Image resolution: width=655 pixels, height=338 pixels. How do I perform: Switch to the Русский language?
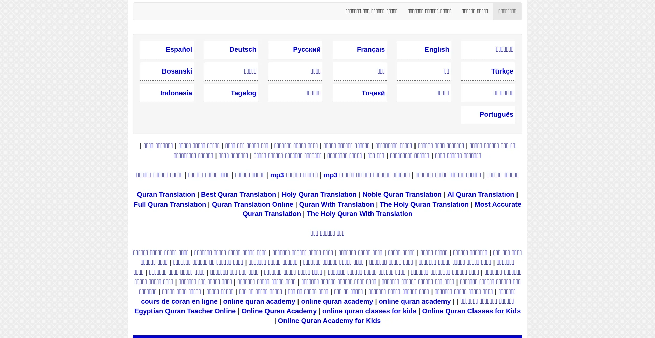(306, 49)
